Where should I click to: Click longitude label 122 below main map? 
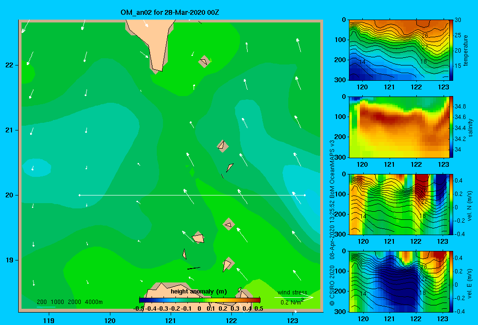click(x=231, y=320)
